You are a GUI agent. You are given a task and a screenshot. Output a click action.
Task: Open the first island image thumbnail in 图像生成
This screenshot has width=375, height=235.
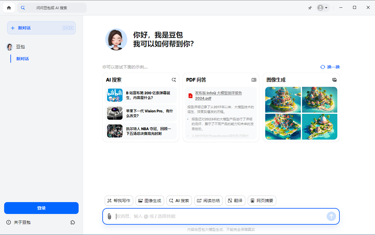pyautogui.click(x=283, y=100)
